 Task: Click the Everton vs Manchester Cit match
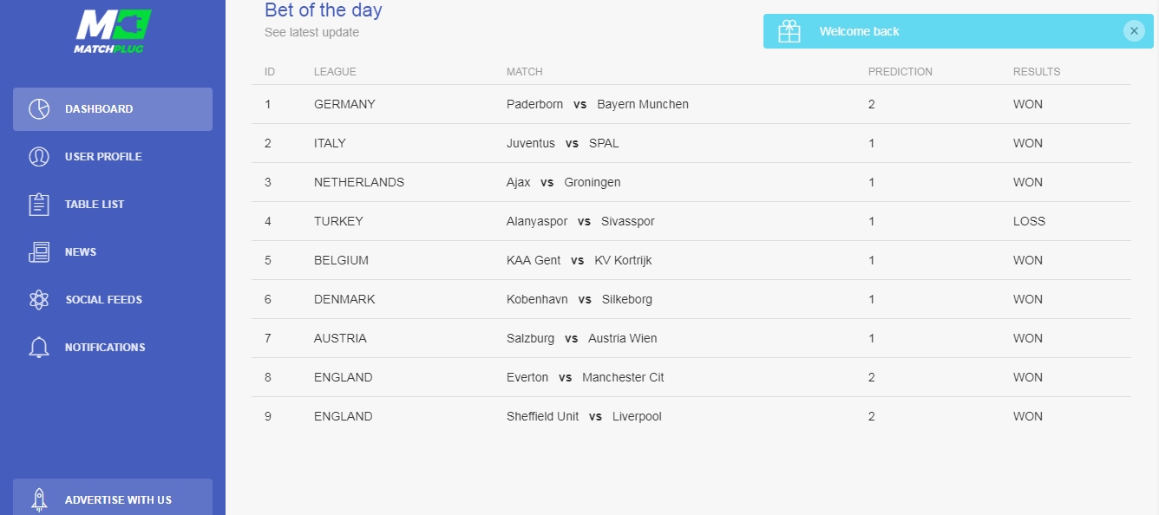tap(586, 377)
